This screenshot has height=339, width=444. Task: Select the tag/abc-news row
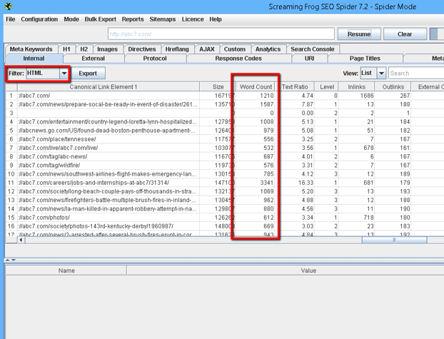click(225, 156)
